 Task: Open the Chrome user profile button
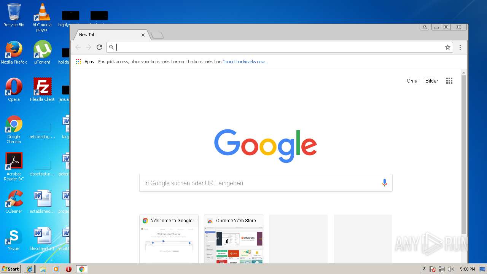pos(424,27)
